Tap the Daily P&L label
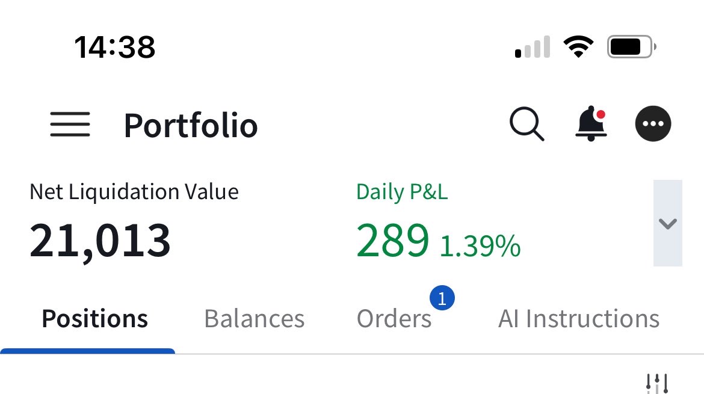Screen dimensions: 704x394 click(402, 192)
